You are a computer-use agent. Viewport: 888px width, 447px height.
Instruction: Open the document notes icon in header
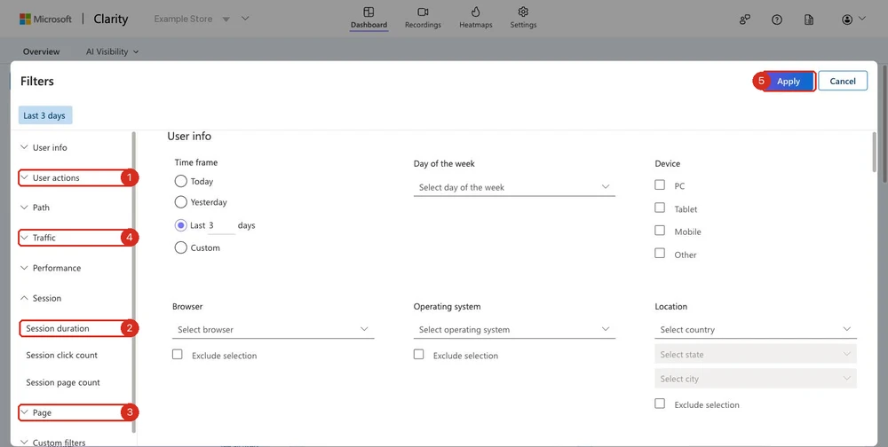[x=809, y=20]
